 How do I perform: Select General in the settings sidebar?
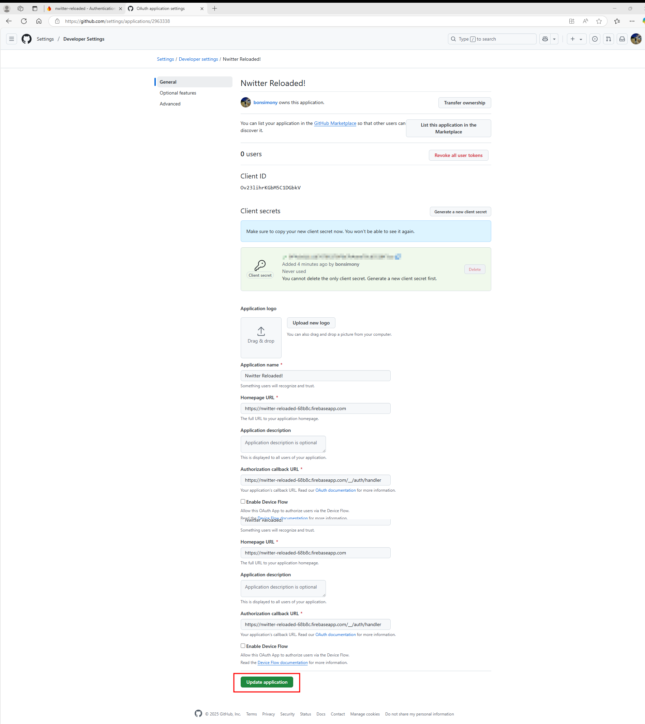pyautogui.click(x=194, y=82)
